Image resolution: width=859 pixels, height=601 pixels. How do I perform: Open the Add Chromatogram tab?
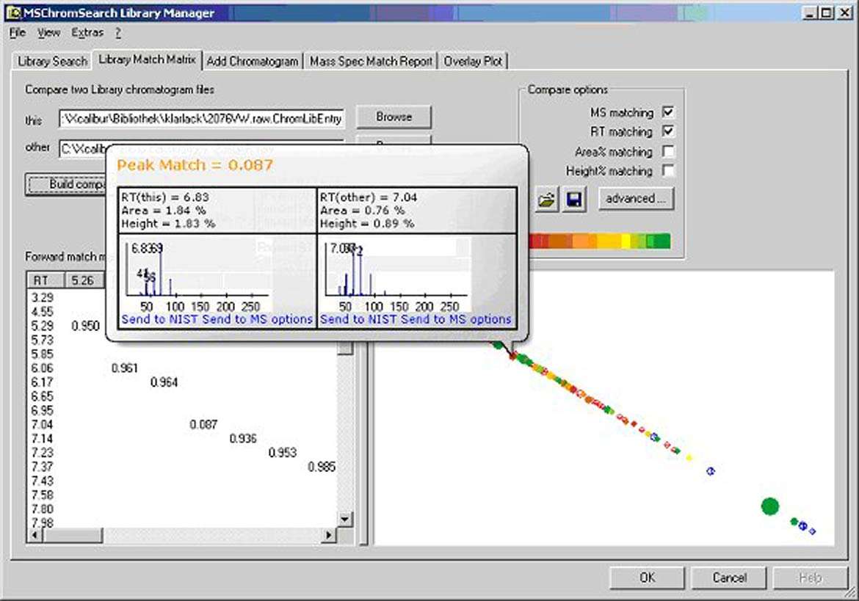coord(253,62)
